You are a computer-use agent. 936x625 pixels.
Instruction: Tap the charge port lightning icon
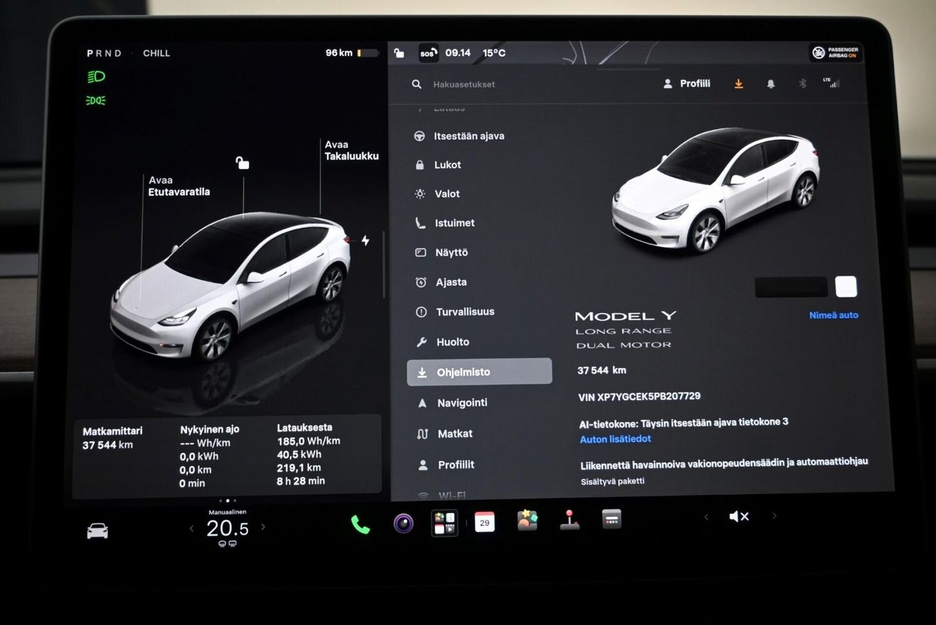tap(365, 240)
